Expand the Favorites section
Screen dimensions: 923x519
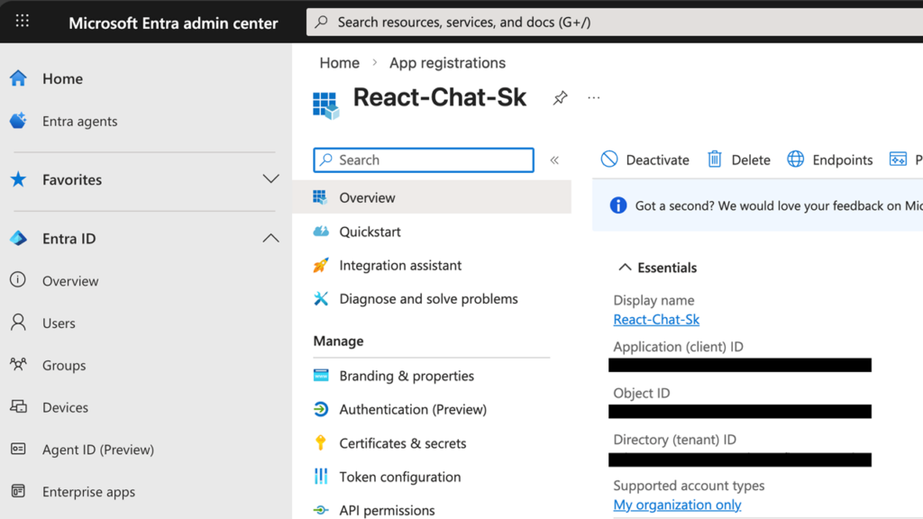pos(270,179)
